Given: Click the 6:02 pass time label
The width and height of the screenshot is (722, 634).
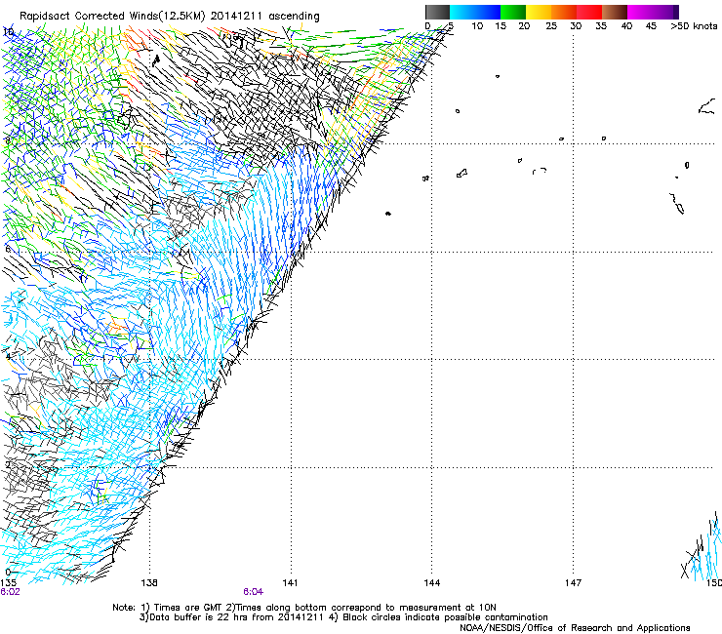Looking at the screenshot, I should [x=10, y=592].
